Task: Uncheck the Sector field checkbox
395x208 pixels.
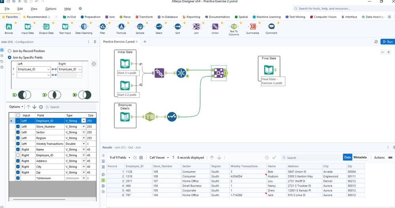Action: (x=18, y=132)
